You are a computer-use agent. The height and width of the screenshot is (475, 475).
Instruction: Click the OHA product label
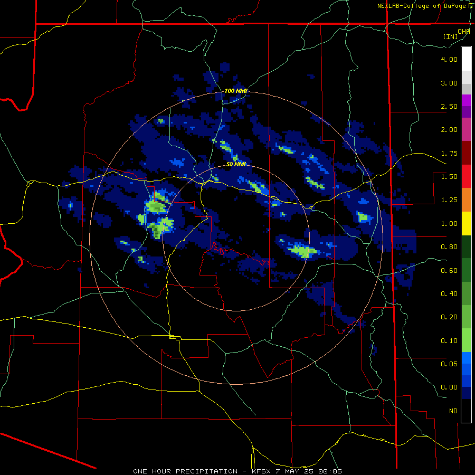pyautogui.click(x=464, y=32)
